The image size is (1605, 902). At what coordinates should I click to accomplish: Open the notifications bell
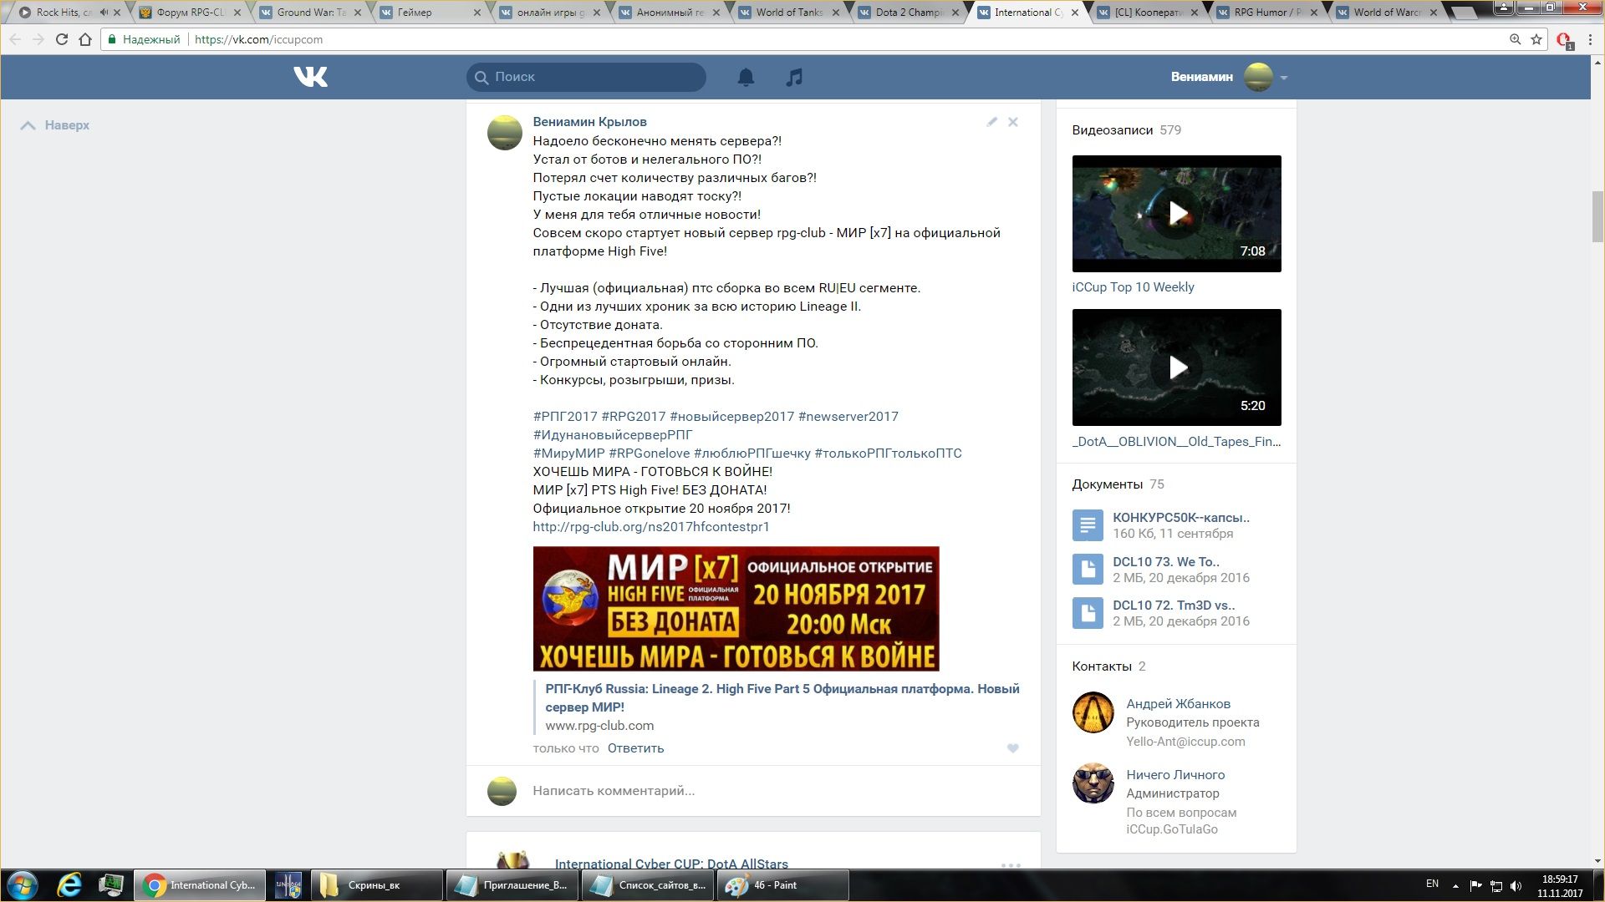click(746, 77)
